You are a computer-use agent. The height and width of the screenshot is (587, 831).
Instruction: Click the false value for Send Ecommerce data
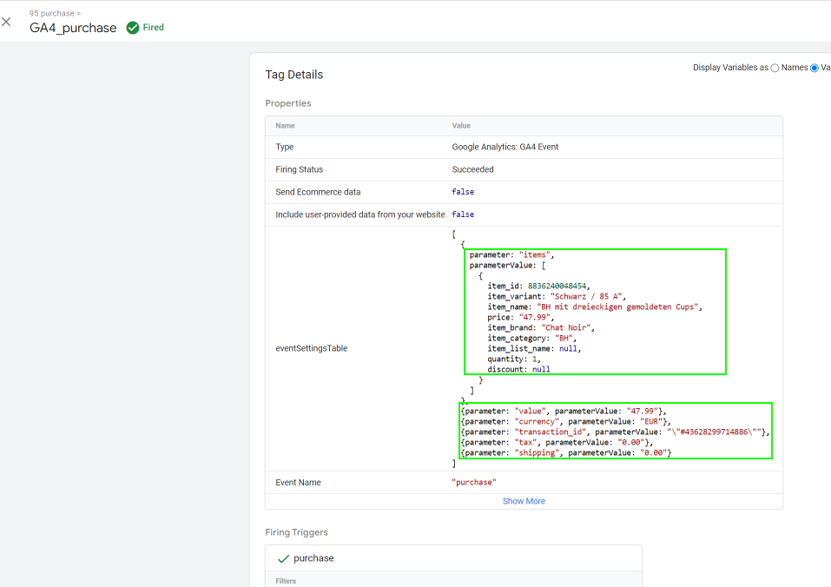463,192
